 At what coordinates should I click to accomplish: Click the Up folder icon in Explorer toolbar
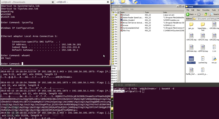206,14
